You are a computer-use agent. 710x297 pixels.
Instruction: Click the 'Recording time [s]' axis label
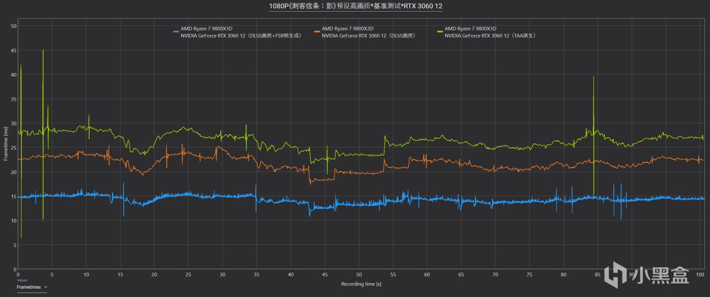click(361, 284)
